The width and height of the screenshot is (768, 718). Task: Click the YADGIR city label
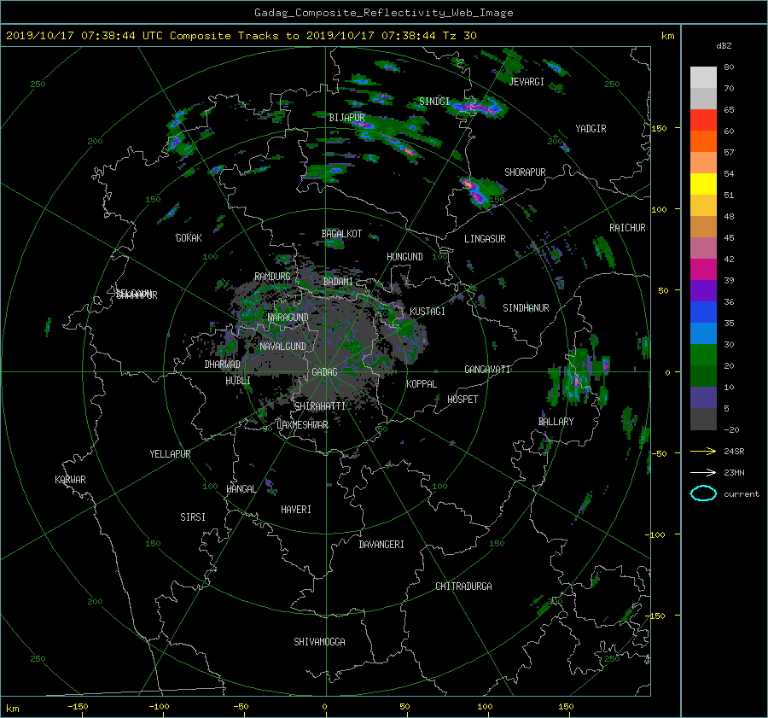591,129
